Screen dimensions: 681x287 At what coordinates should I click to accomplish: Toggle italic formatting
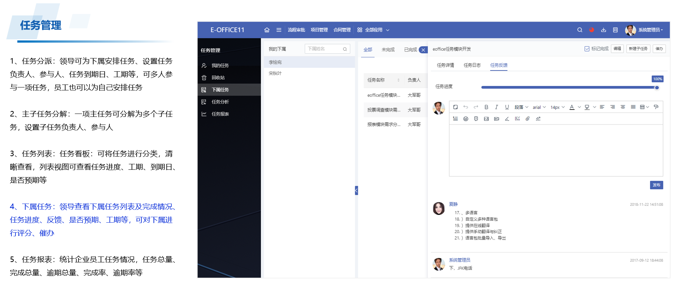point(496,107)
